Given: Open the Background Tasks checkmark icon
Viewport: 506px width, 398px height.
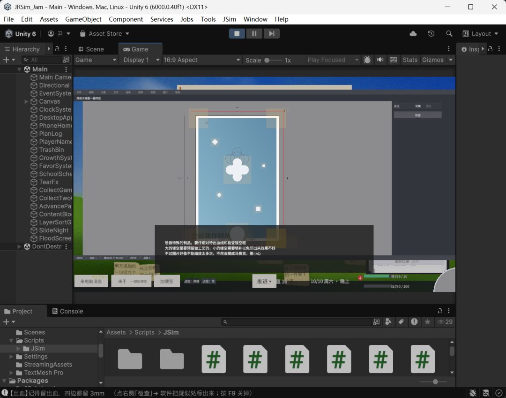Looking at the screenshot, I should point(499,393).
